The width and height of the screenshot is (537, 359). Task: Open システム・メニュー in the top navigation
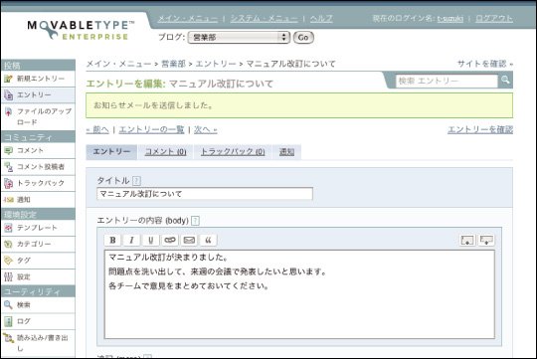265,19
